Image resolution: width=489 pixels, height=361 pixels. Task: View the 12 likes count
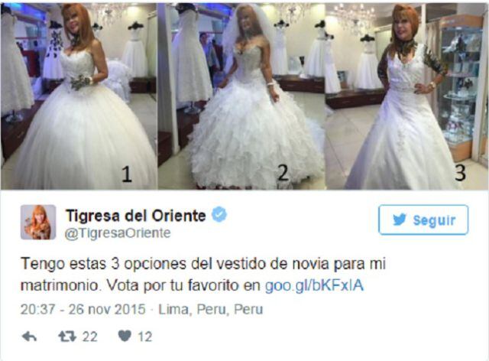click(145, 337)
